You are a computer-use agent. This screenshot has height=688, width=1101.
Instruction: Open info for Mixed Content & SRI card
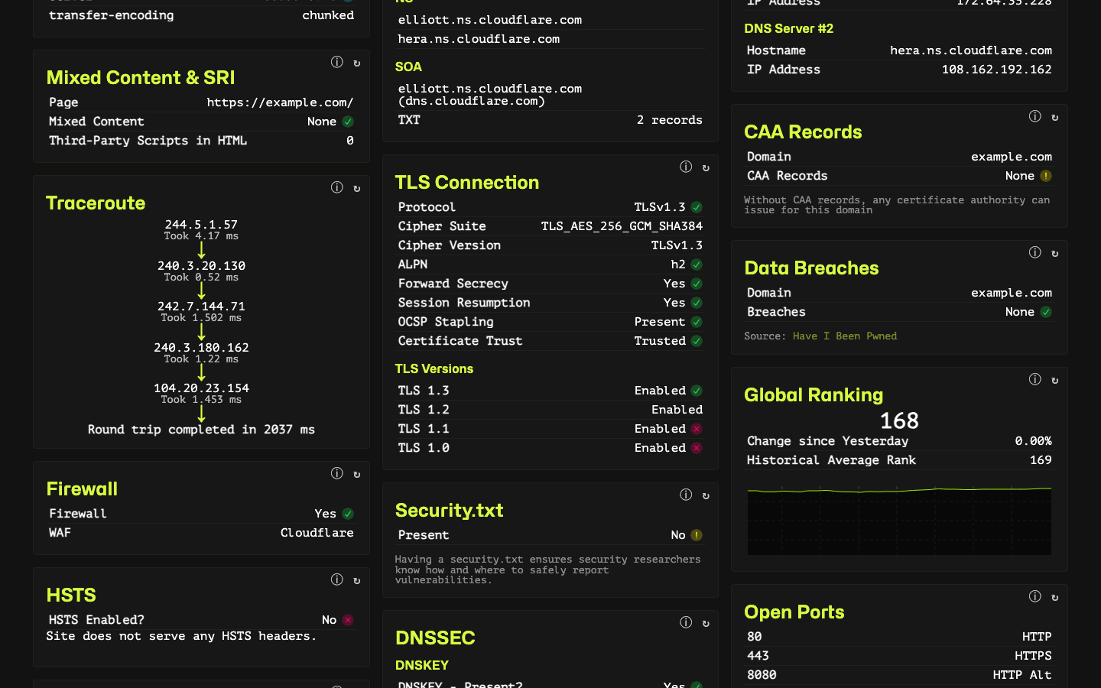click(x=336, y=62)
